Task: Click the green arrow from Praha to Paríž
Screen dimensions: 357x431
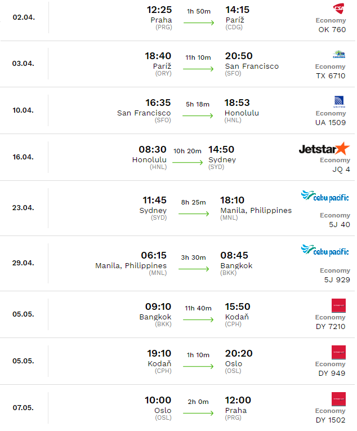Action: point(199,23)
